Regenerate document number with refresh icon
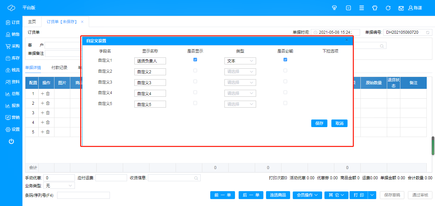Viewport: 435px width, 206px height. point(428,32)
